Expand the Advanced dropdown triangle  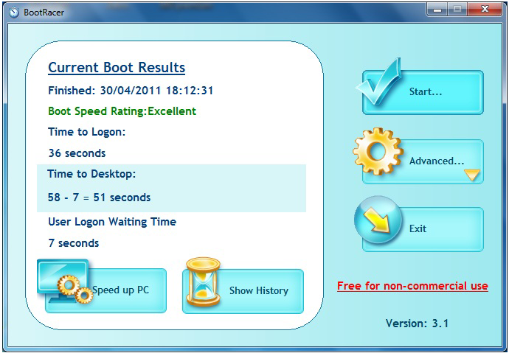[x=471, y=175]
